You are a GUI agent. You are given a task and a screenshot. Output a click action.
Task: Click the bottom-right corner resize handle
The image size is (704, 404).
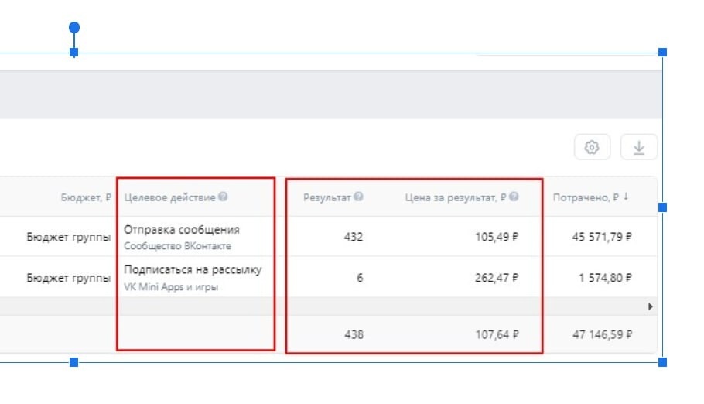tap(662, 362)
